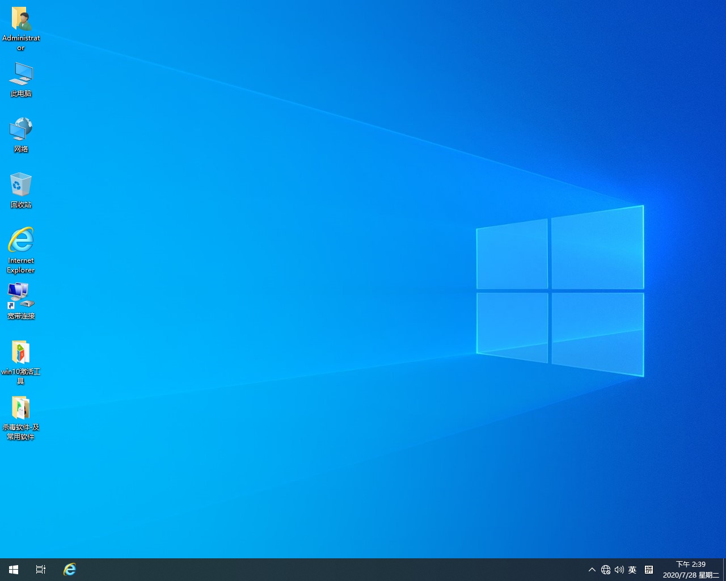This screenshot has width=726, height=581.
Task: Open the network status tray icon
Action: (606, 569)
